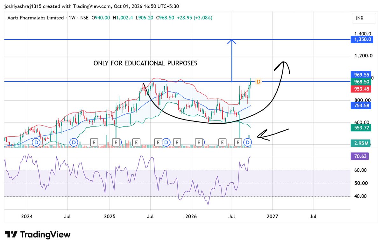
Task: Open the earnings E marker nearest the 2025 label
Action: click(116, 142)
